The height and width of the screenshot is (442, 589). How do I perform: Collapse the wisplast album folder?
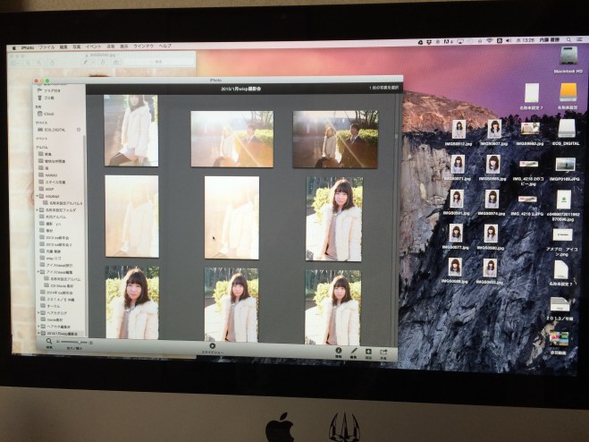pyautogui.click(x=38, y=195)
